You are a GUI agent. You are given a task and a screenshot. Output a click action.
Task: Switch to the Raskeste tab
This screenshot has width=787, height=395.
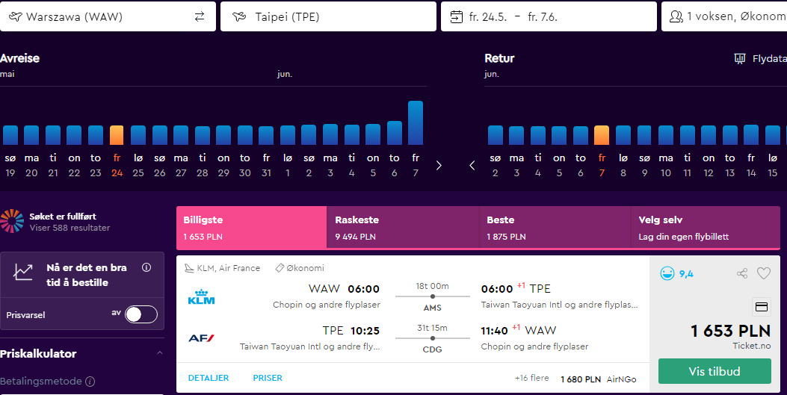pyautogui.click(x=403, y=227)
